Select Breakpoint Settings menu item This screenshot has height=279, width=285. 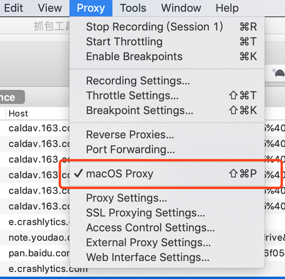click(x=167, y=110)
